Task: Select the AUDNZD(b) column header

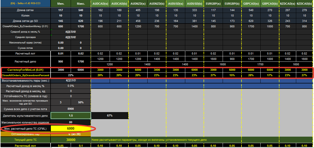Action: (157, 4)
